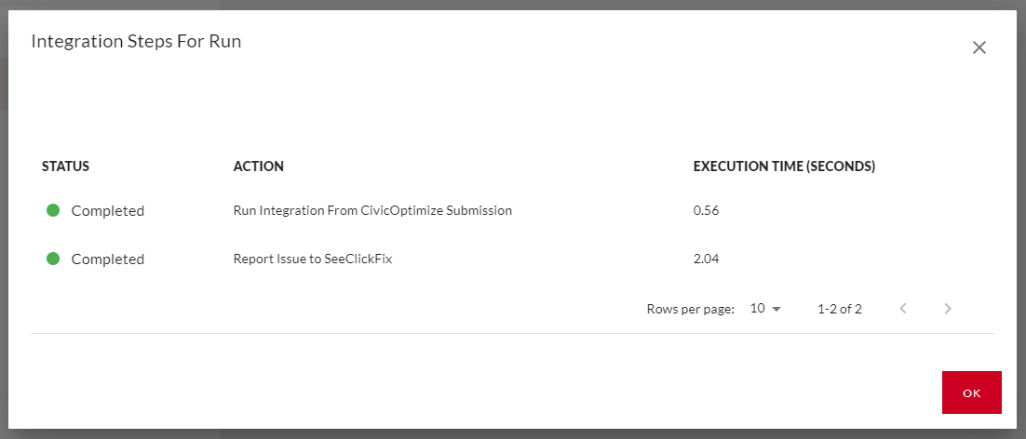1026x439 pixels.
Task: Click the 1-2 of 2 pagination label
Action: (840, 310)
